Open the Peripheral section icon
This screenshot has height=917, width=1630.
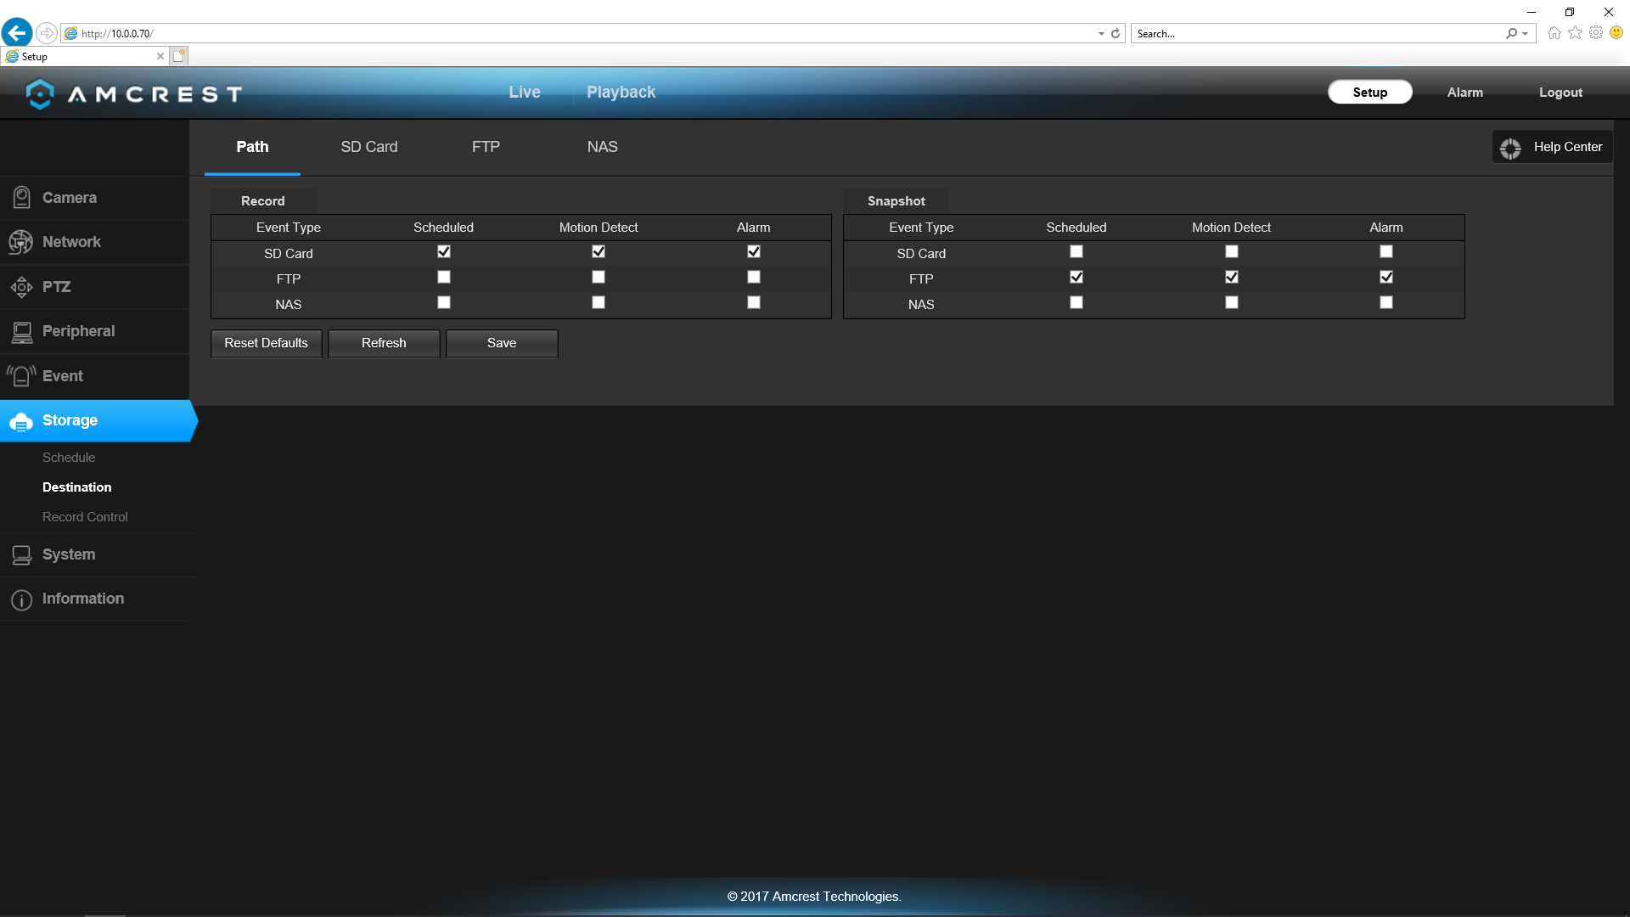point(22,332)
